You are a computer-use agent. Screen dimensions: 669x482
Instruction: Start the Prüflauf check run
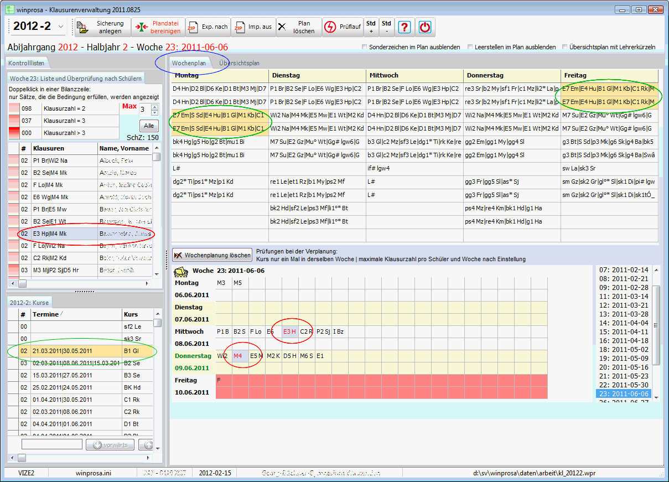[x=330, y=27]
